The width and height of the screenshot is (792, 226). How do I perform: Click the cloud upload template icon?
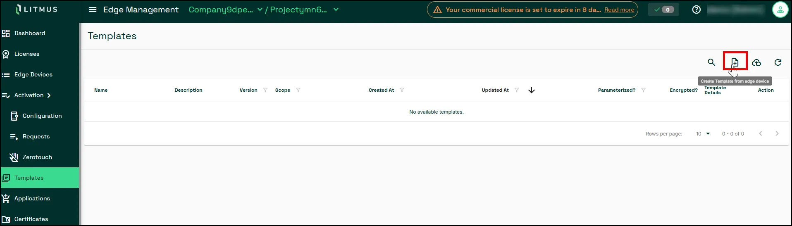756,62
